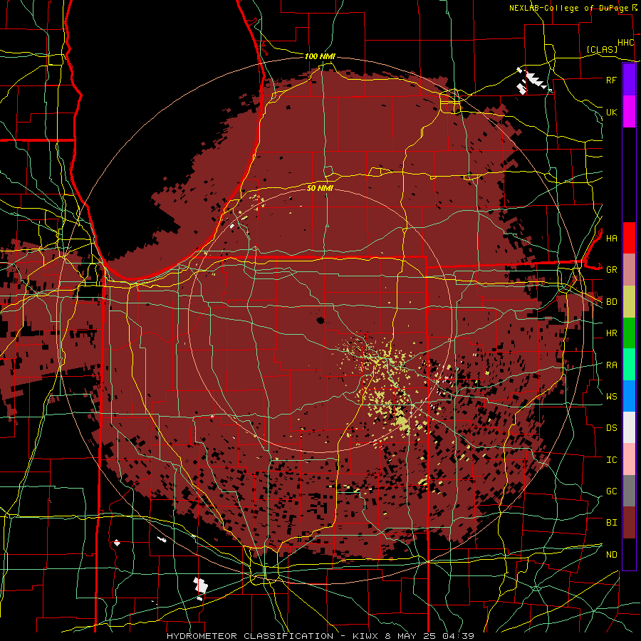The height and width of the screenshot is (641, 641).
Task: Click the black radar site dot at map center
Action: click(x=320, y=320)
